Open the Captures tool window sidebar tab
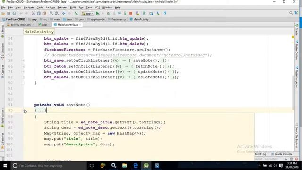Viewport: 302px width, 170px height. (2, 71)
